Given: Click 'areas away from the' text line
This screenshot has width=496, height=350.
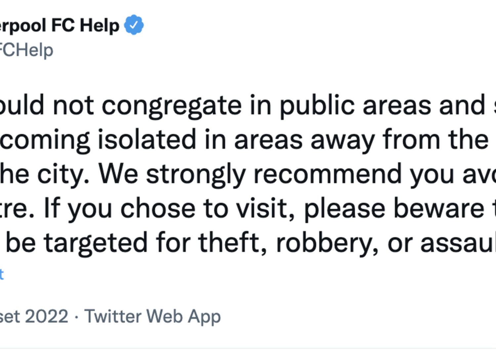Looking at the screenshot, I should (361, 140).
